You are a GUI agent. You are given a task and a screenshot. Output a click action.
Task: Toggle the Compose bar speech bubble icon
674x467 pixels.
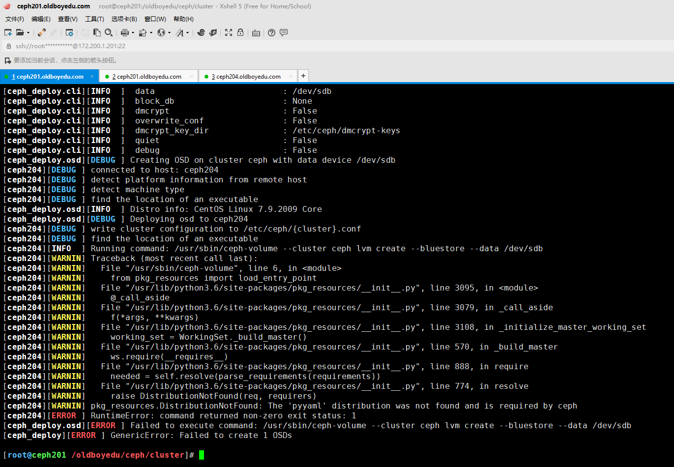coord(284,32)
